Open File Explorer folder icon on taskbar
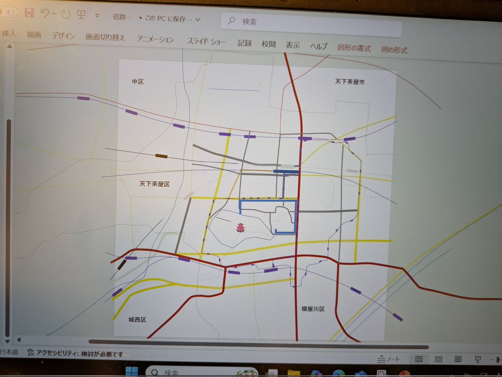The width and height of the screenshot is (502, 377). [x=294, y=373]
